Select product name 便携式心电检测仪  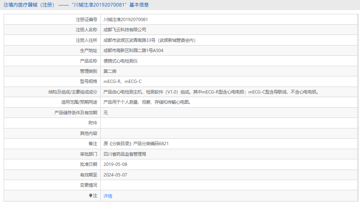(120, 61)
